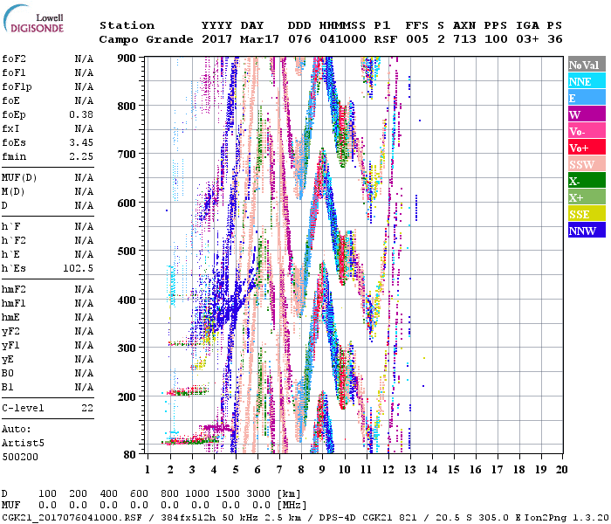Click the AXN value 713

[464, 39]
